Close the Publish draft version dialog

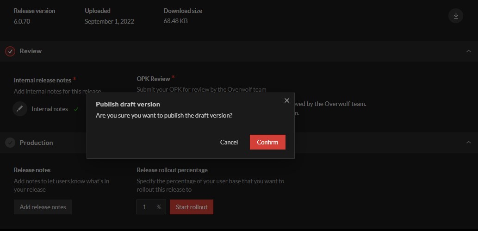[x=286, y=100]
